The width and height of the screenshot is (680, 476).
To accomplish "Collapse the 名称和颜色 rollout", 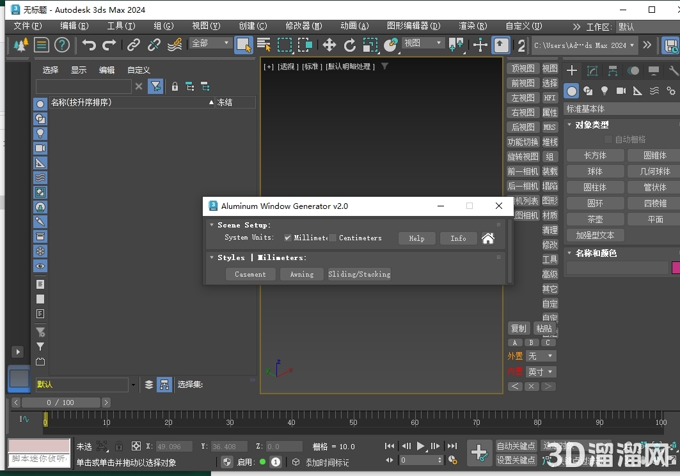I will (569, 253).
